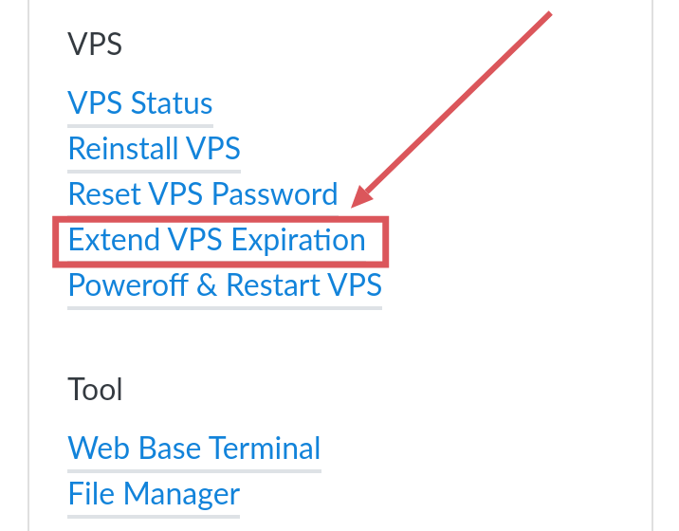Open the File Manager link
Viewport: 679px width, 531px height.
[154, 493]
